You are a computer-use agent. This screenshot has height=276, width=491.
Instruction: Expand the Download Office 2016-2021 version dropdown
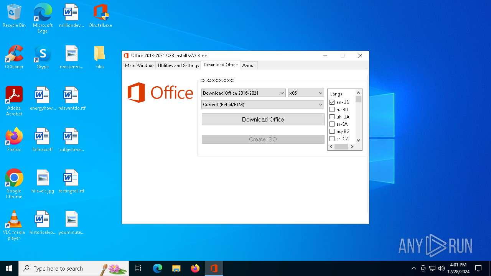coord(244,93)
